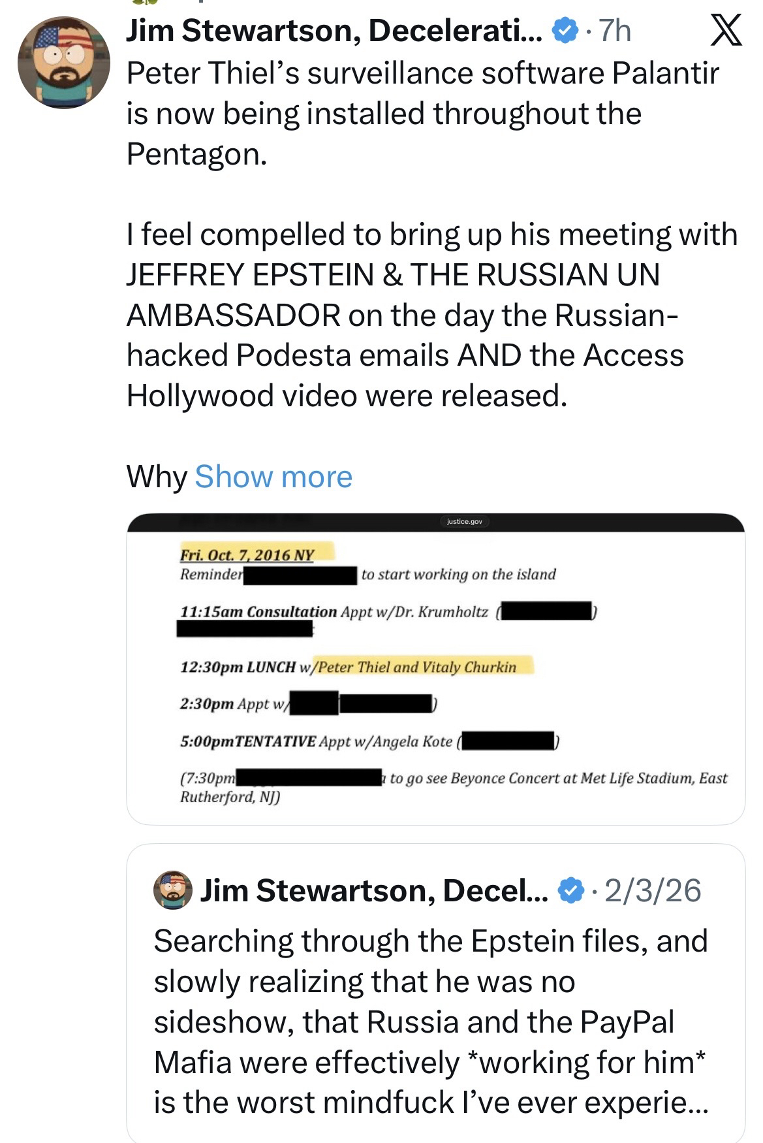
Task: Click the verified badge in the quoted post
Action: click(x=572, y=890)
